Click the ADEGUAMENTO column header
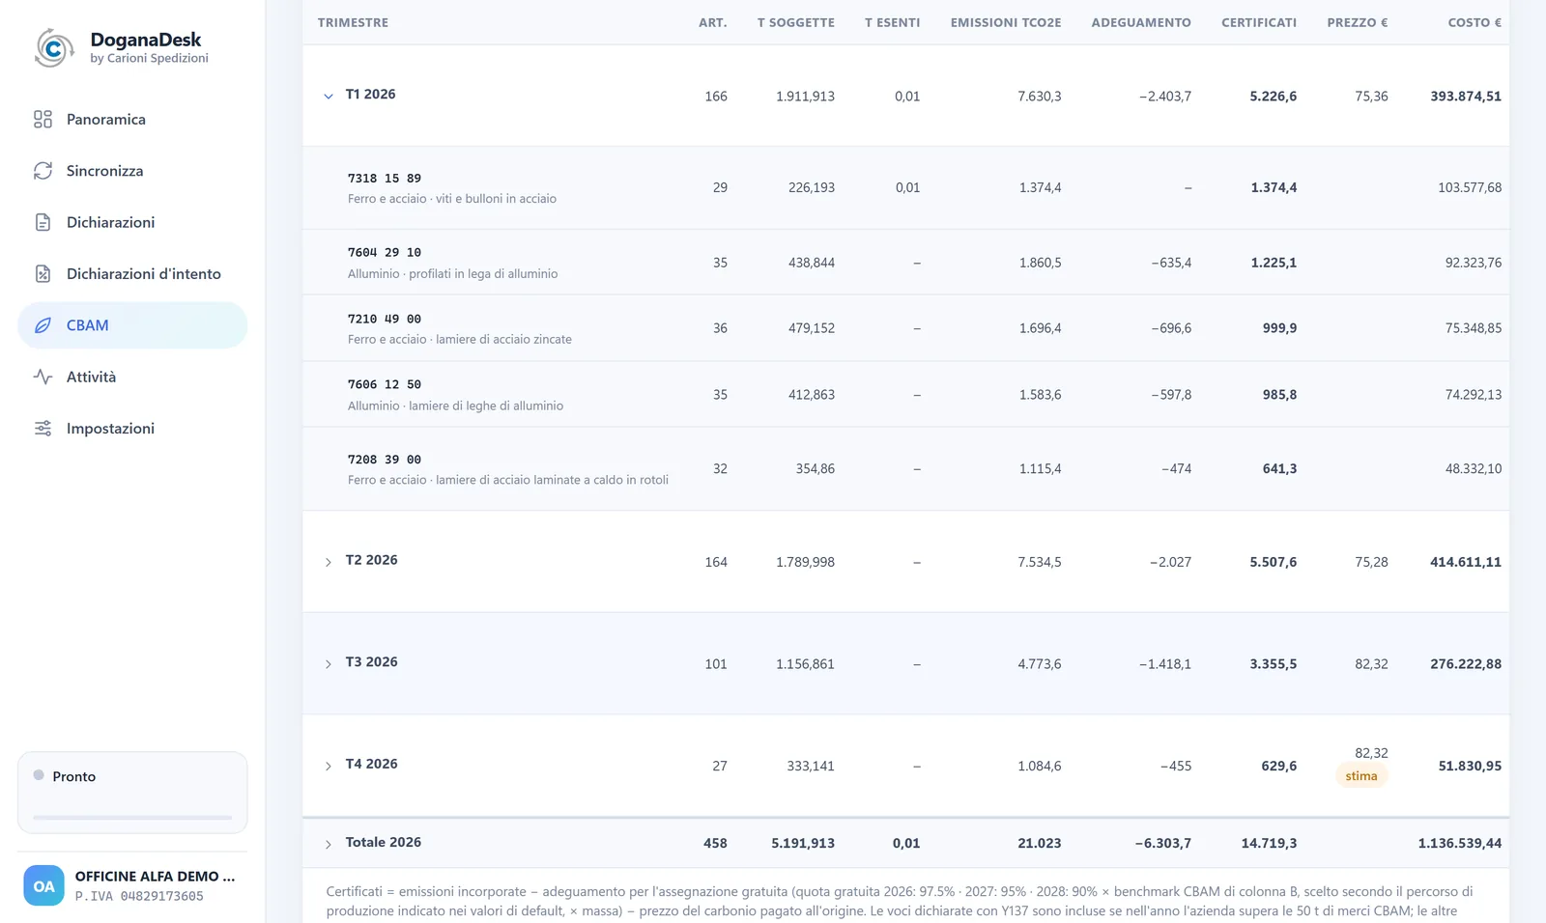This screenshot has height=923, width=1546. (x=1141, y=22)
